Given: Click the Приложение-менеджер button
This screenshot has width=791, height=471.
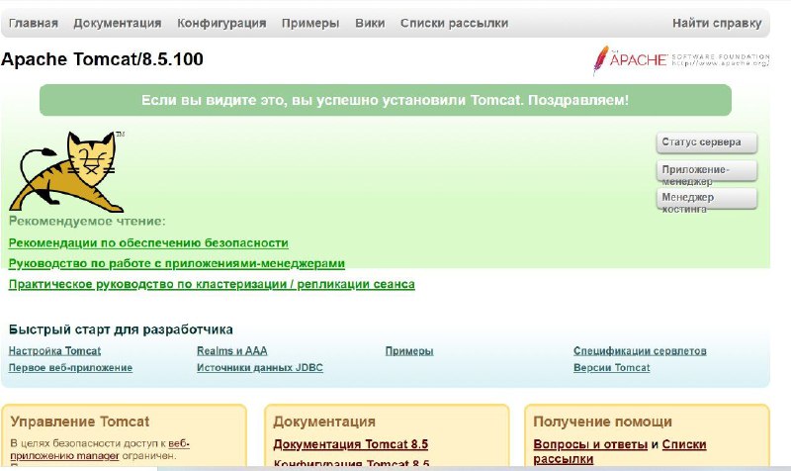Looking at the screenshot, I should [x=707, y=171].
